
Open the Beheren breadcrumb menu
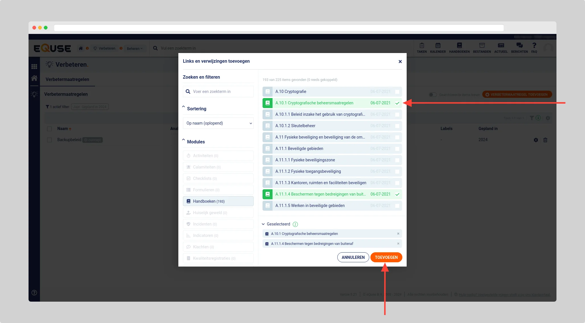coord(134,48)
